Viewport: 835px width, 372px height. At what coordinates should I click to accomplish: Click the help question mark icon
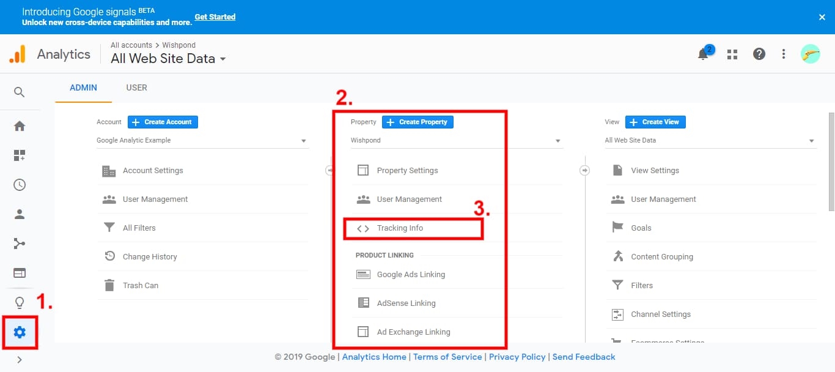[759, 54]
